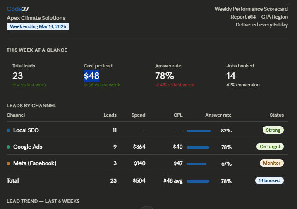
Task: Click the On target status badge
Action: coord(270,147)
